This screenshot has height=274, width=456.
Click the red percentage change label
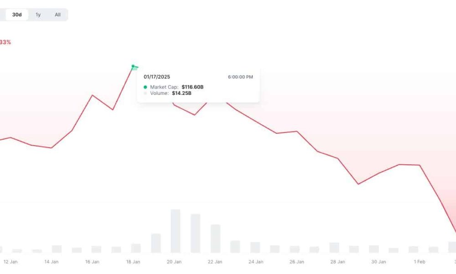coord(5,42)
